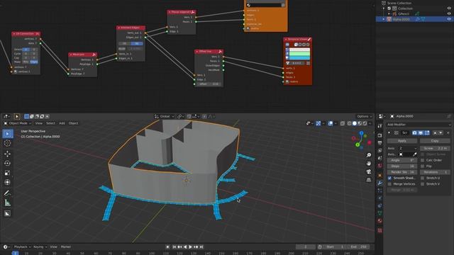Click the axis object eyedropper icon
Viewport: 454px width, 255px height.
coord(414,154)
